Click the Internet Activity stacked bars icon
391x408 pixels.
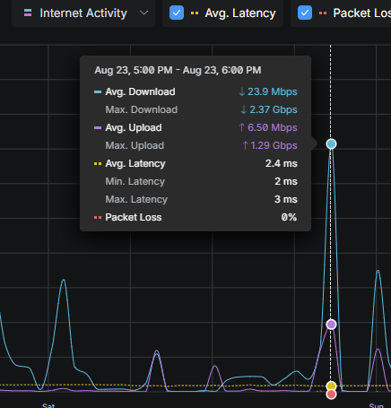28,13
